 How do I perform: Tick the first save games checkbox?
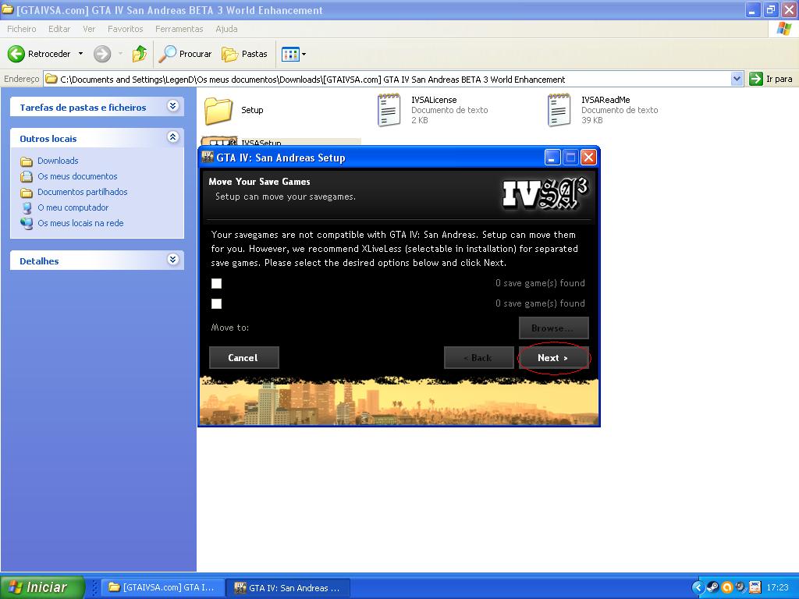217,283
